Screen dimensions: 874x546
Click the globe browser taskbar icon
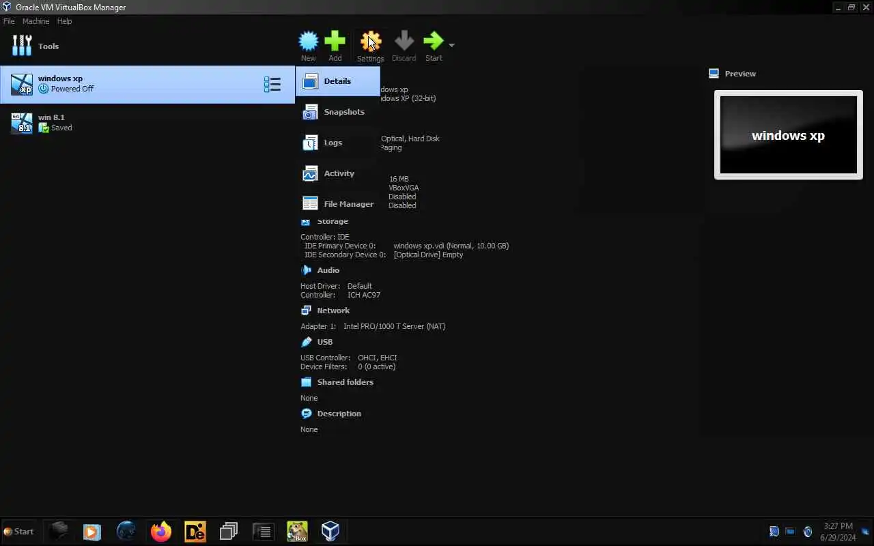126,531
